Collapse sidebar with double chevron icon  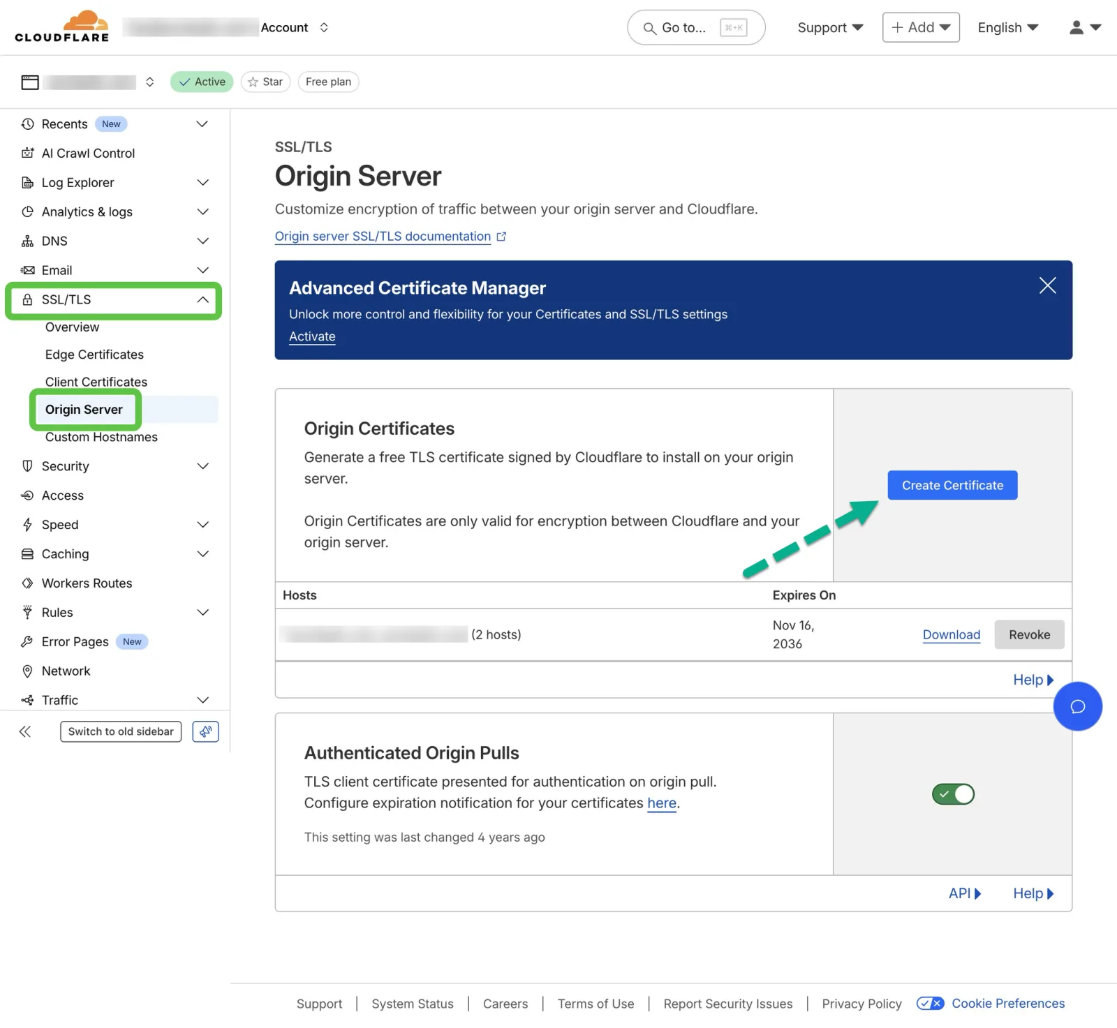point(25,731)
